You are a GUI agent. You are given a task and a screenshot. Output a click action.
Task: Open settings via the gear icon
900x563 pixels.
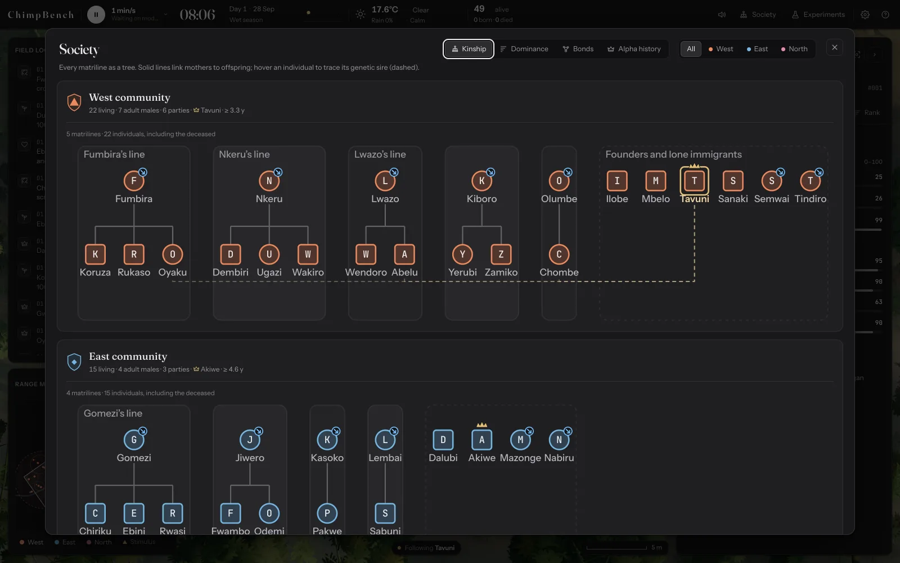[865, 15]
